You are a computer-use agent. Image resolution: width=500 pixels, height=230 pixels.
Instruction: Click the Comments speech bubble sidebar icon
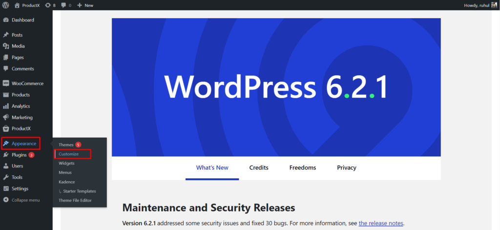pyautogui.click(x=6, y=68)
